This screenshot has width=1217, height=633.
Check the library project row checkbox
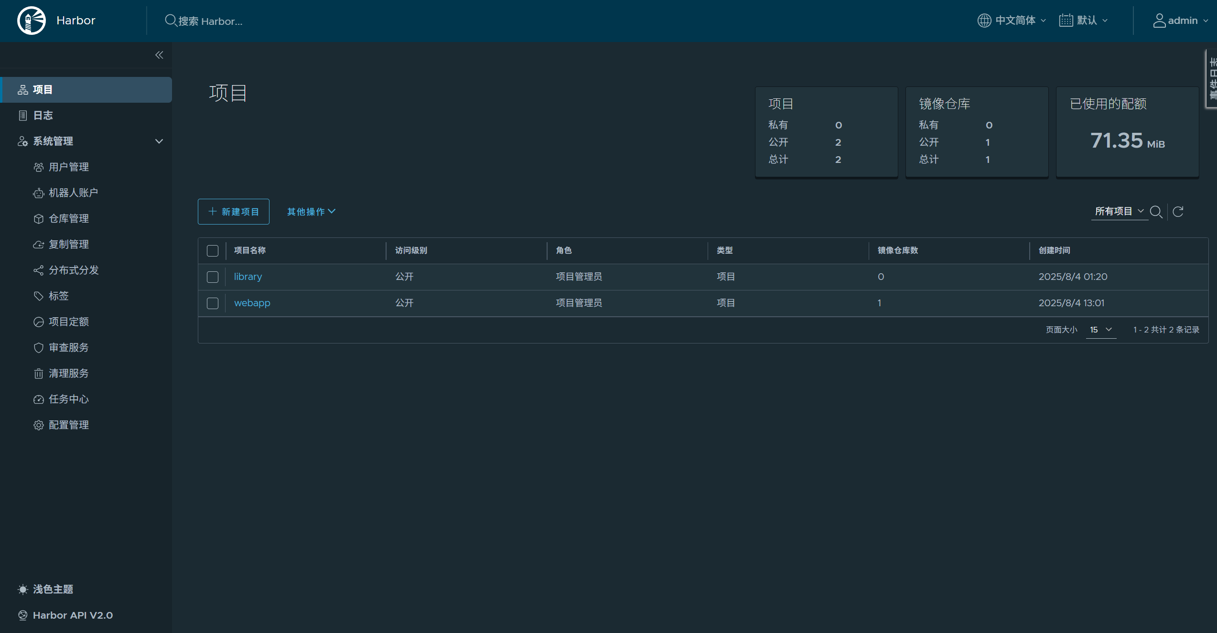click(x=213, y=277)
